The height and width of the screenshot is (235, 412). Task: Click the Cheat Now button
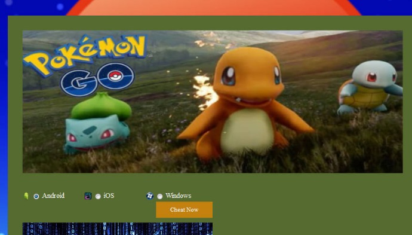point(184,210)
